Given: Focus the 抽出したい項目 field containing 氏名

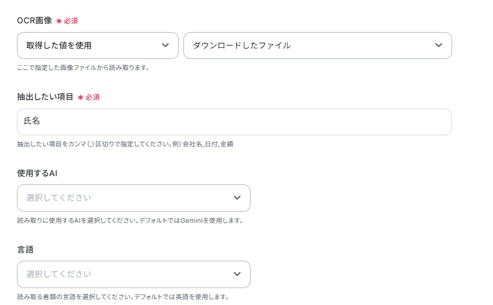Looking at the screenshot, I should (x=234, y=122).
